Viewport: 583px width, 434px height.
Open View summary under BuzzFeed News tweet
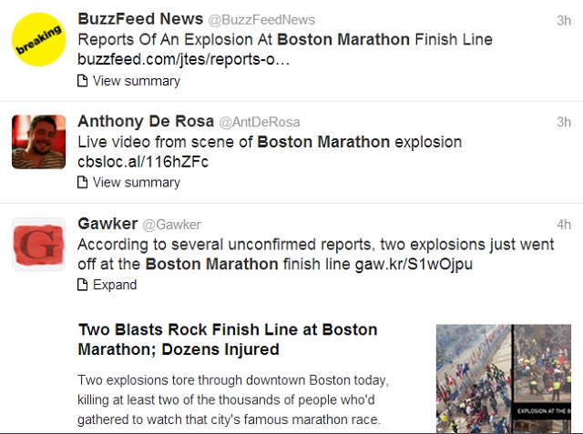click(136, 81)
